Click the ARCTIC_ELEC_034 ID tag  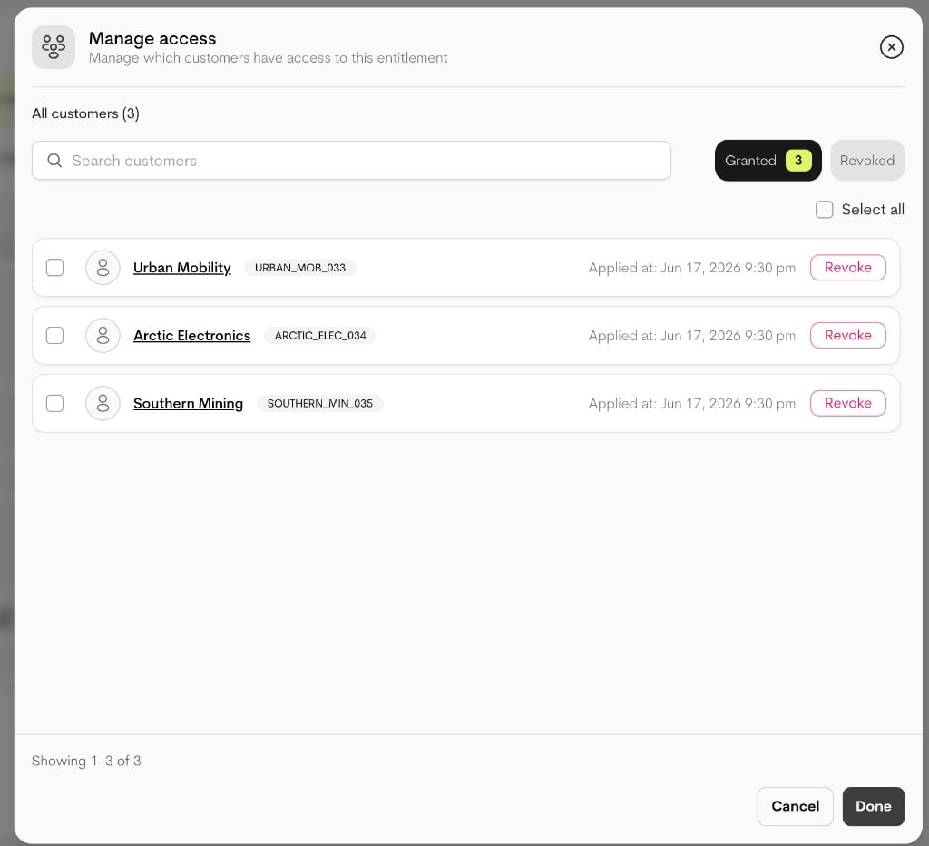coord(320,335)
